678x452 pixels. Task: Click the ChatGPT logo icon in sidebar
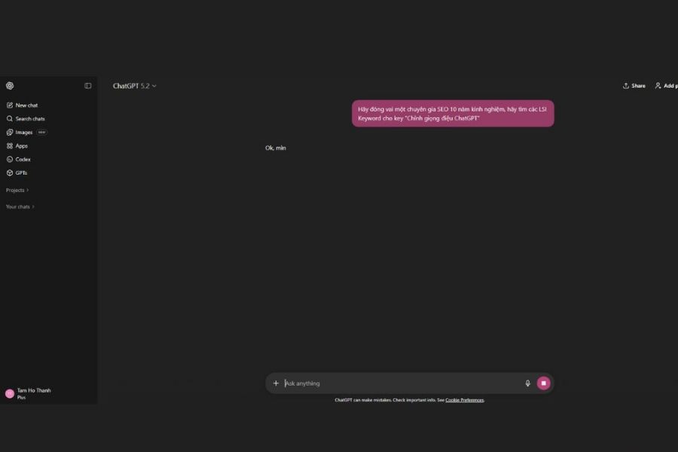pyautogui.click(x=10, y=86)
